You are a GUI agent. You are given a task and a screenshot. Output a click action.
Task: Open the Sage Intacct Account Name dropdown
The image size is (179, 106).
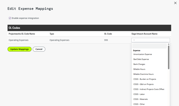[x=151, y=40]
